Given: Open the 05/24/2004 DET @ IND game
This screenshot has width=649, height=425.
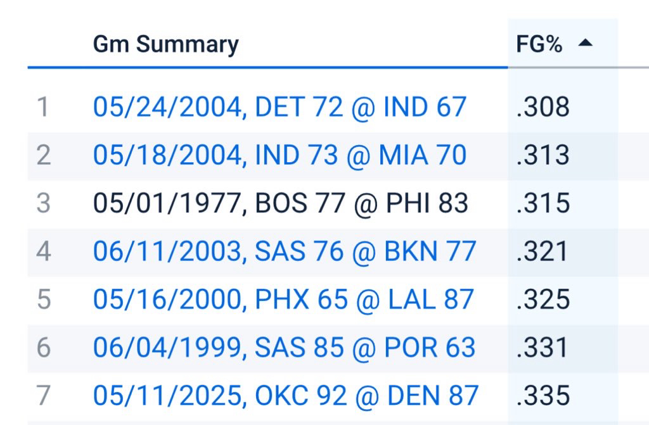Looking at the screenshot, I should click(x=280, y=107).
